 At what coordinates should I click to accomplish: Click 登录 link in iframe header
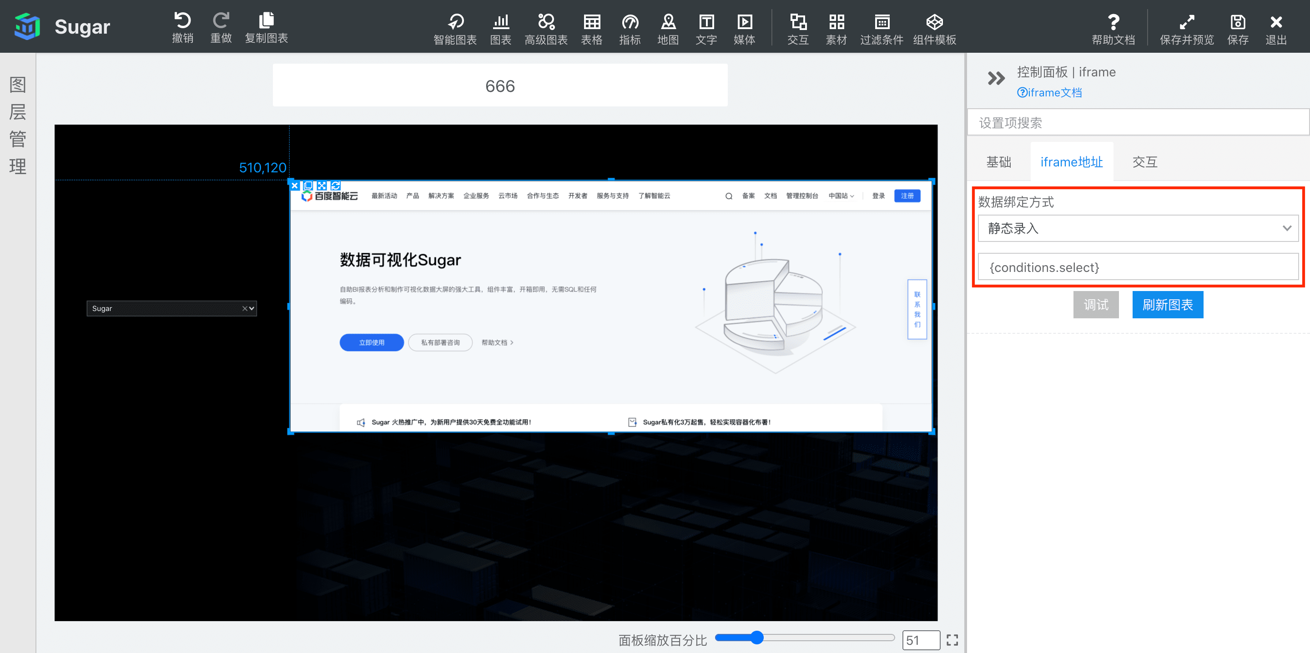(878, 196)
